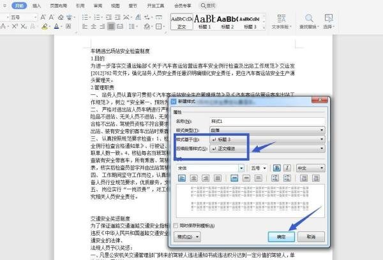Open the 后续段落样式 dropdown
The image size is (383, 260).
point(267,148)
